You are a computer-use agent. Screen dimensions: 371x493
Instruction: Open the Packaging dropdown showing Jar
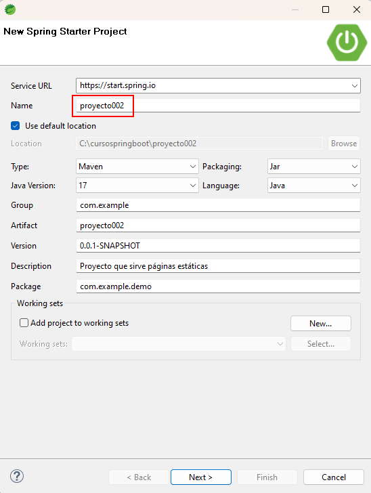coord(313,167)
